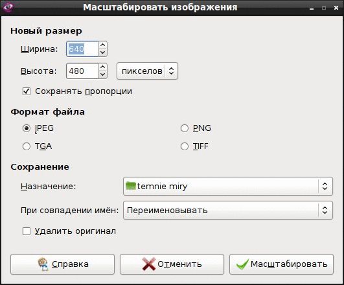344x285 pixels.
Task: Close the Масштабировать изображения dialog
Action: pyautogui.click(x=336, y=8)
